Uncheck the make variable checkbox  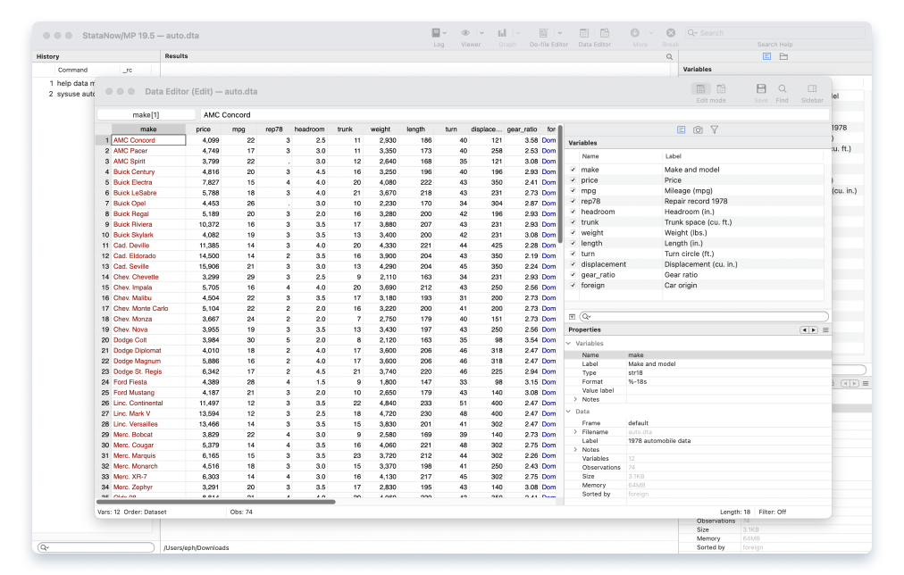click(x=573, y=170)
